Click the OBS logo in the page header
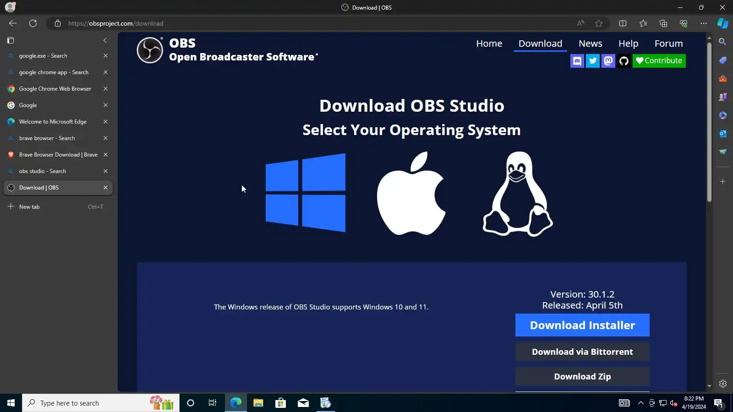 (150, 50)
